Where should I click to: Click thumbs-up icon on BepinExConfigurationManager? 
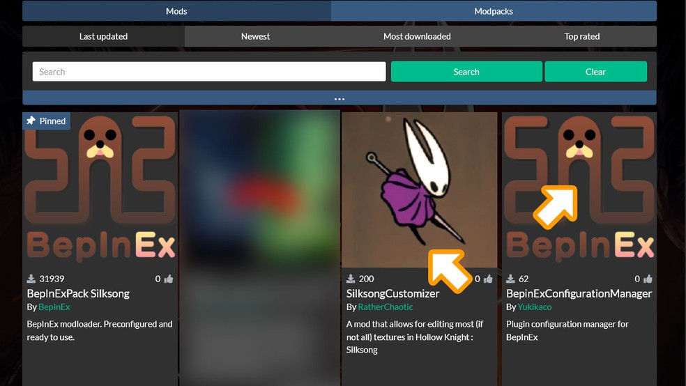coord(648,279)
